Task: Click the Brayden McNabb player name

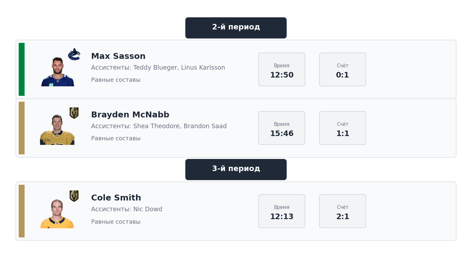Action: (x=130, y=115)
